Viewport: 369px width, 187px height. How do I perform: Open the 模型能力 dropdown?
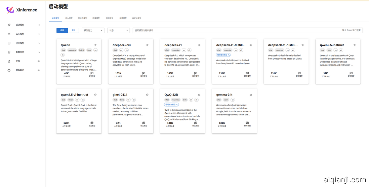click(x=93, y=30)
